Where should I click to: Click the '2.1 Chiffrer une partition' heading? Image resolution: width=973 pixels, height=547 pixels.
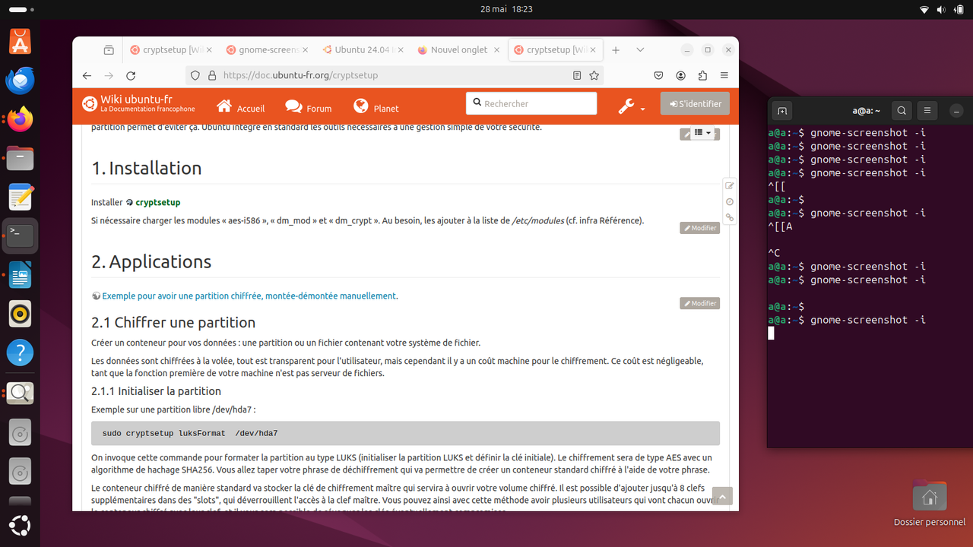[173, 323]
